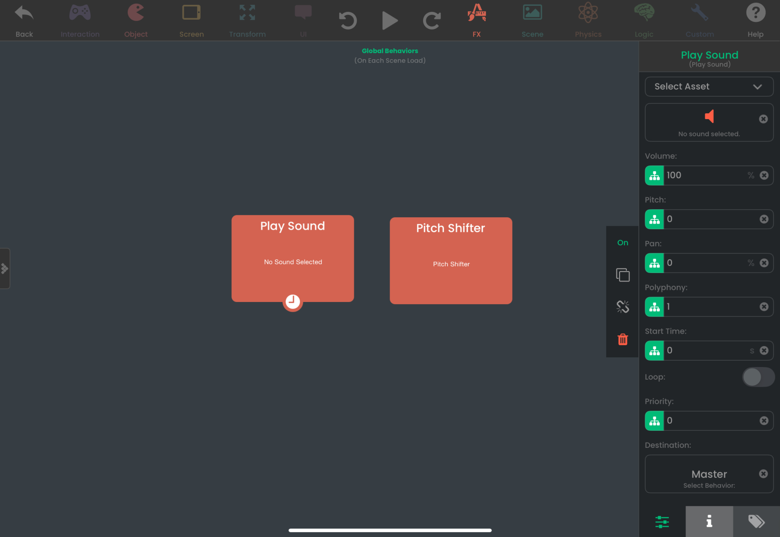Go Back to previous screen
780x537 pixels.
click(x=24, y=20)
